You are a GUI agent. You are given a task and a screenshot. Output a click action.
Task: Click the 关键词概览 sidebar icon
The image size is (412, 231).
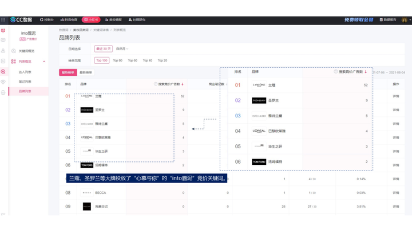coord(13,51)
